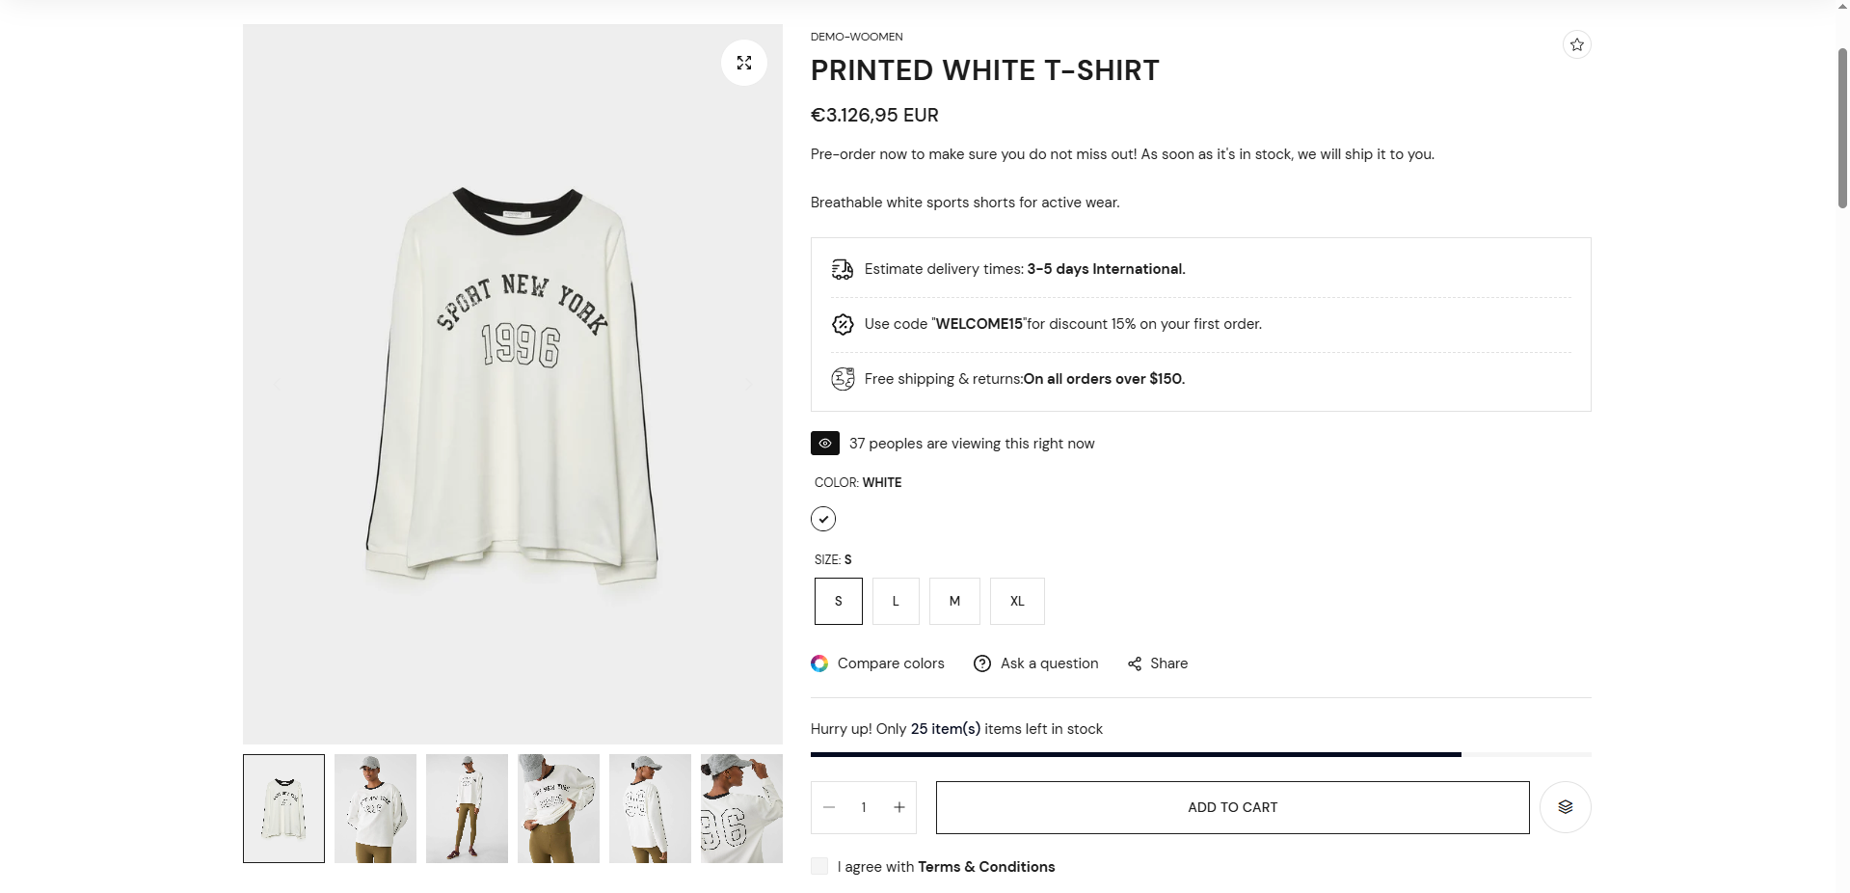The height and width of the screenshot is (893, 1850).
Task: Select size M option
Action: pyautogui.click(x=954, y=601)
